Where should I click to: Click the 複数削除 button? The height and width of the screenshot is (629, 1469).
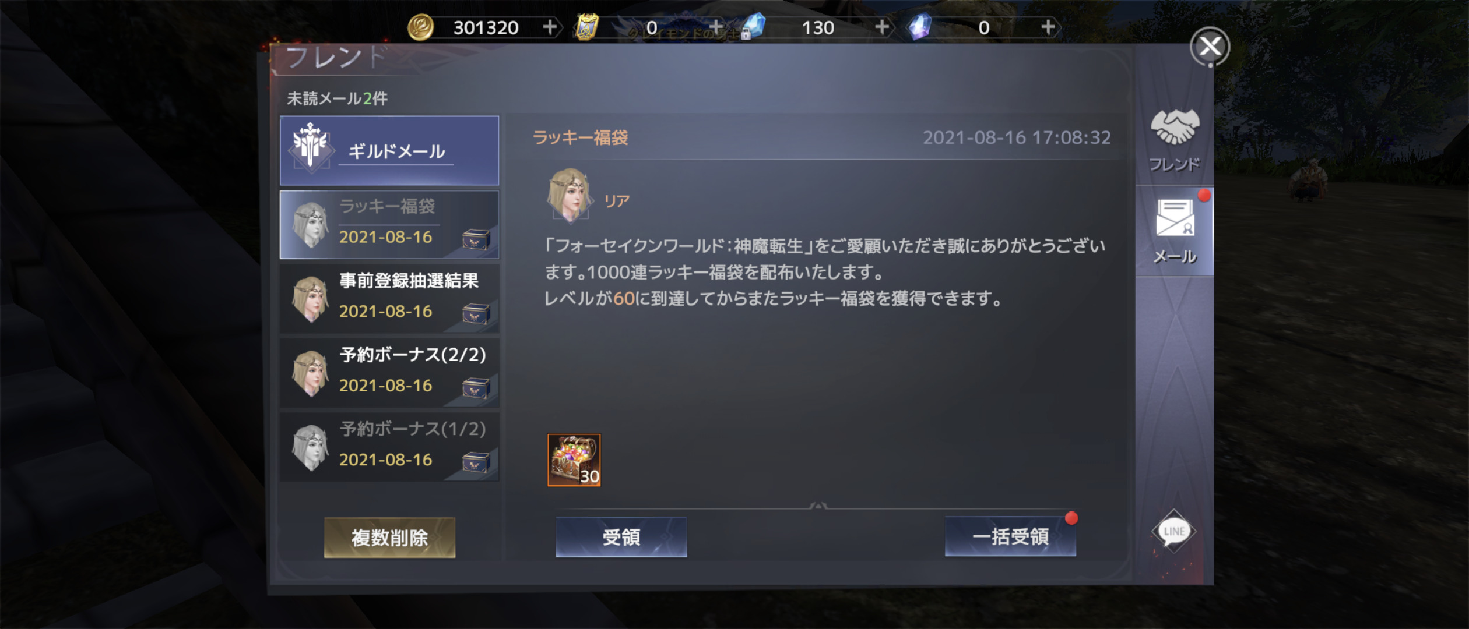click(x=389, y=538)
